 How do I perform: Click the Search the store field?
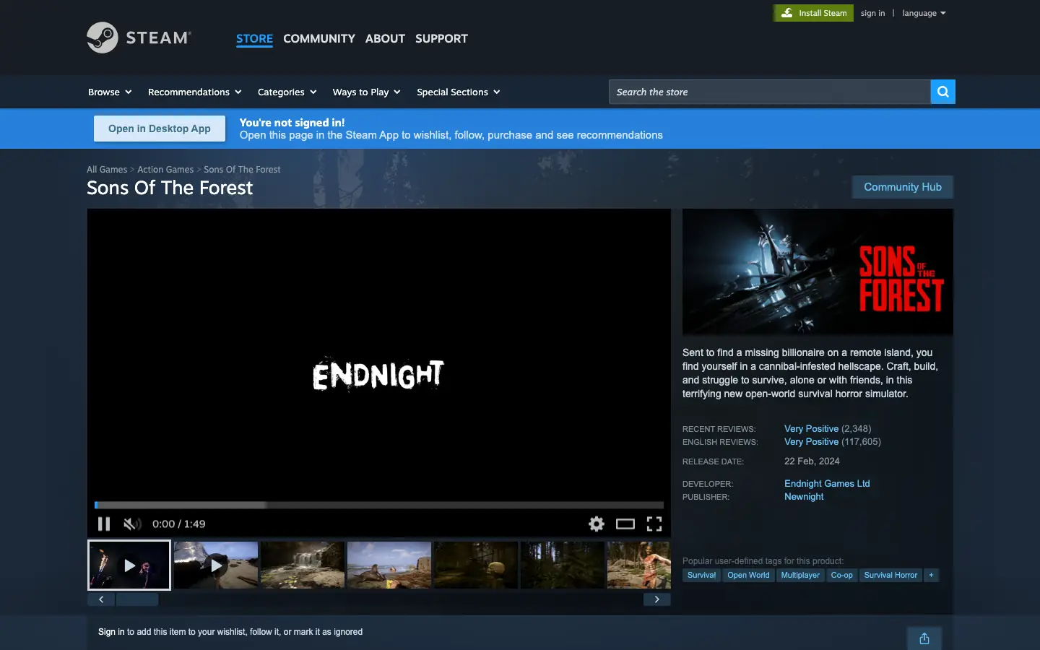pyautogui.click(x=770, y=92)
